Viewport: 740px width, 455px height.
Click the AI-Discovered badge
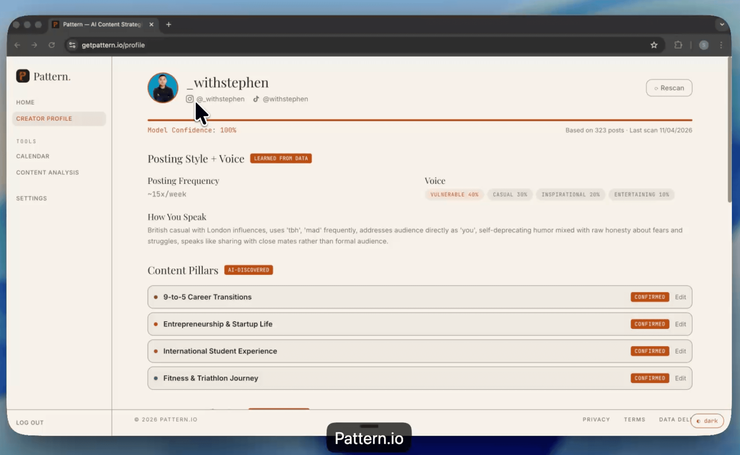point(249,270)
